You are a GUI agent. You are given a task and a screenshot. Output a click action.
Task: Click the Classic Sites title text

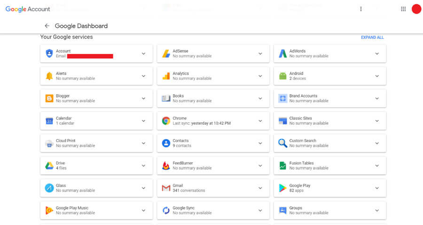tap(300, 118)
